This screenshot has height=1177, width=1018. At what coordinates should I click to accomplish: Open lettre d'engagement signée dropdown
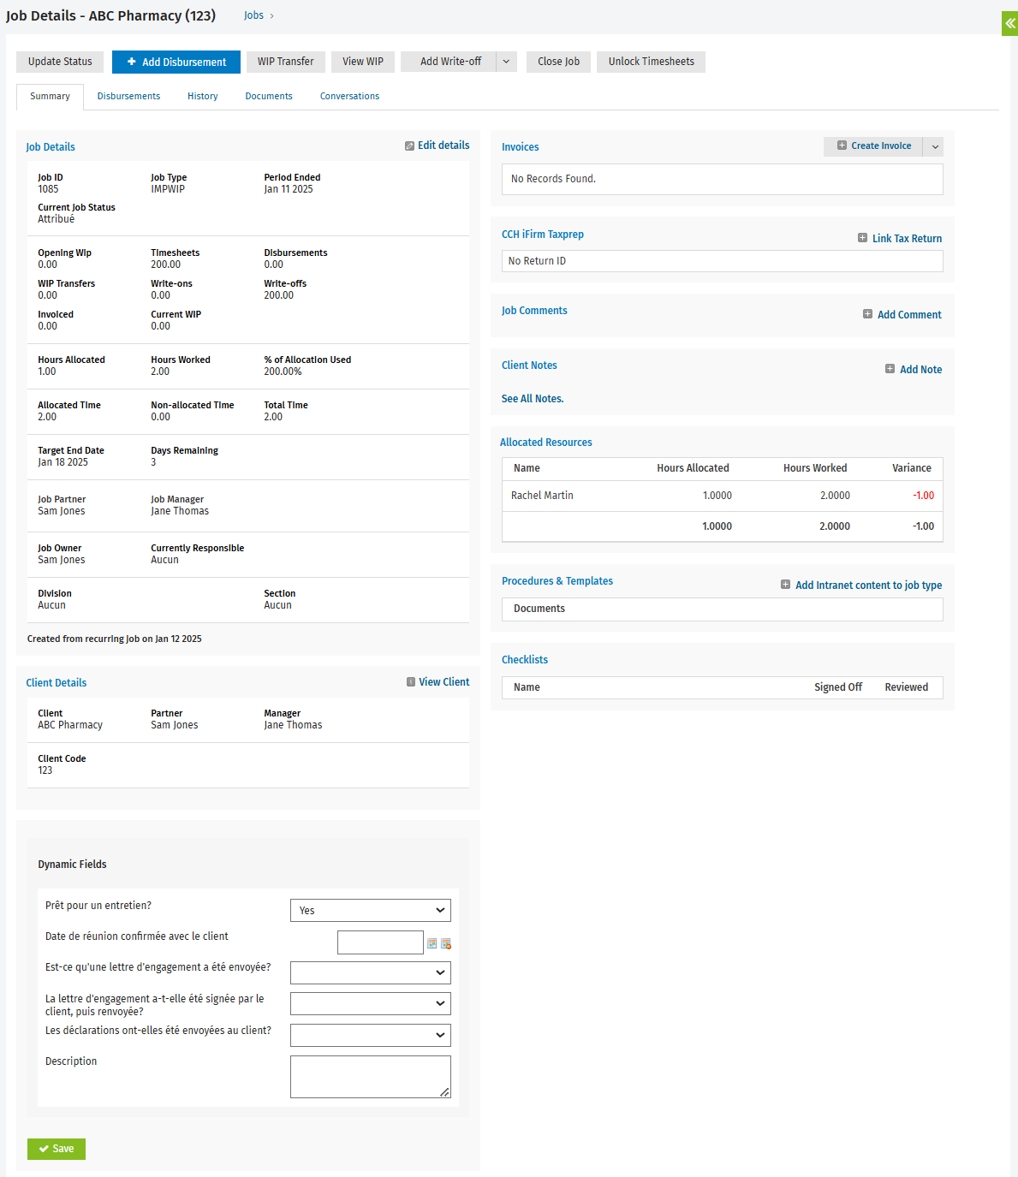(x=371, y=1003)
